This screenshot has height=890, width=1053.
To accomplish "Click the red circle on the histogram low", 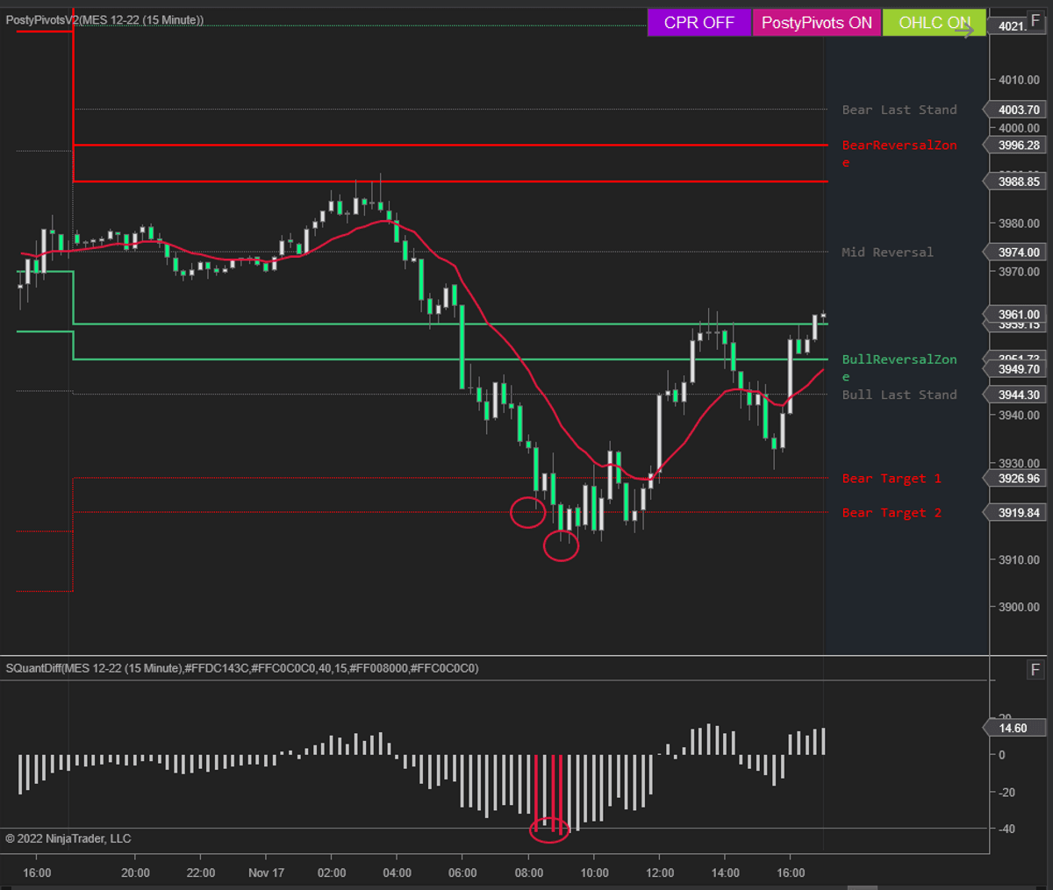I will click(550, 829).
